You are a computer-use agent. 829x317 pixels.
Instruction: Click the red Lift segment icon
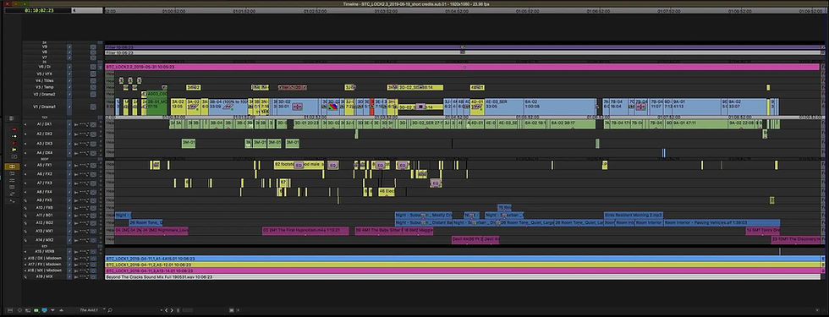point(14,129)
